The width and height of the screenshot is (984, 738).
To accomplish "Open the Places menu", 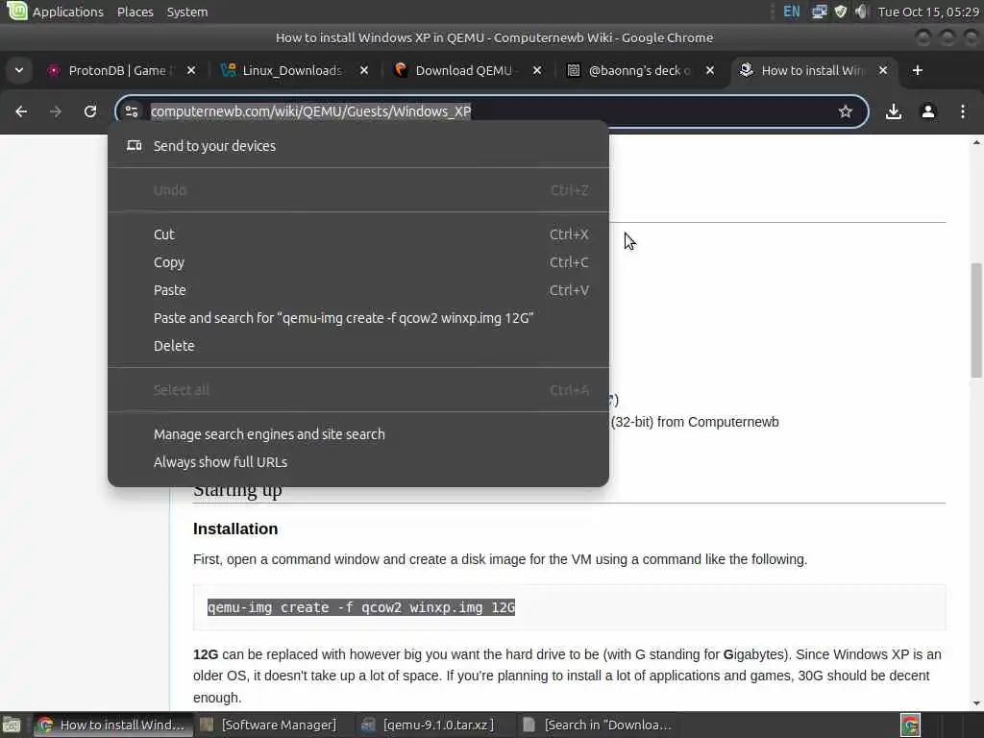I will point(135,12).
